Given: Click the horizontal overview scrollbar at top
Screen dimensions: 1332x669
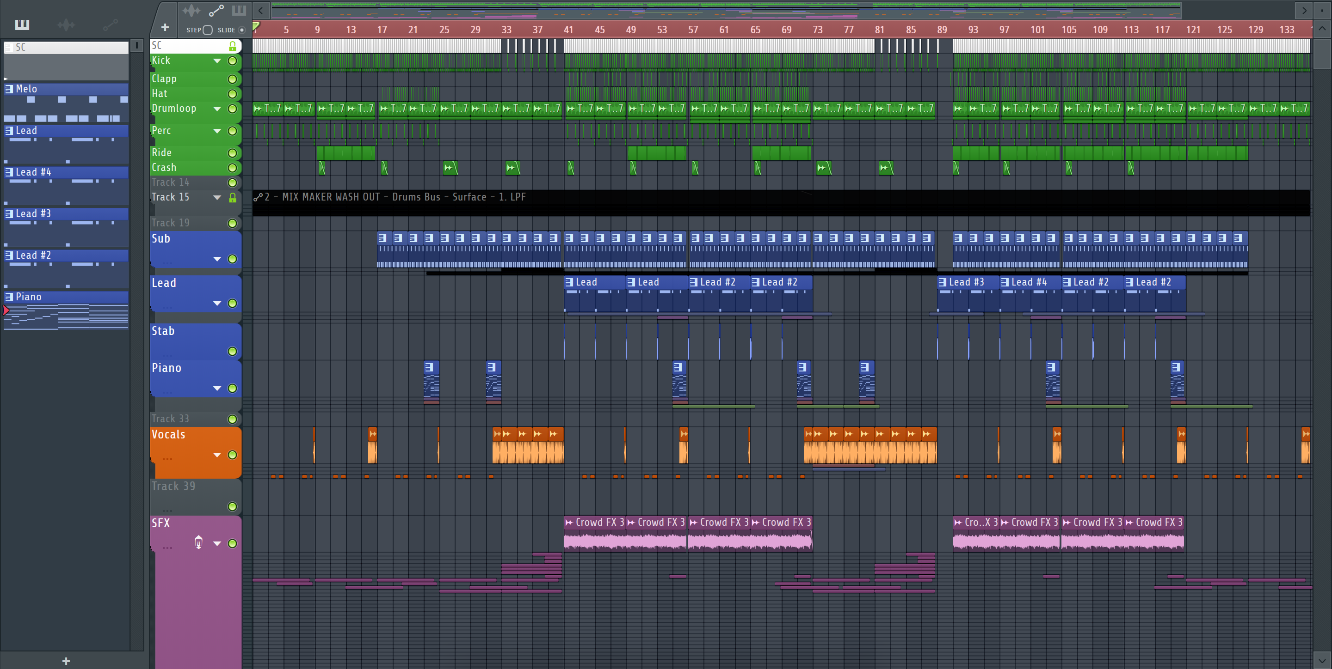Looking at the screenshot, I should (x=726, y=10).
